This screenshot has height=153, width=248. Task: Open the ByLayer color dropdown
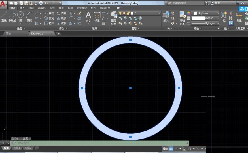pyautogui.click(x=205, y=13)
